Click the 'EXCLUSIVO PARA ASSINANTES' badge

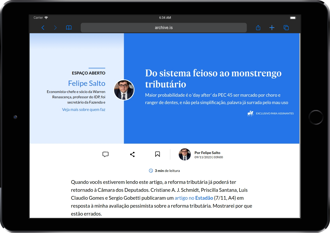point(274,113)
